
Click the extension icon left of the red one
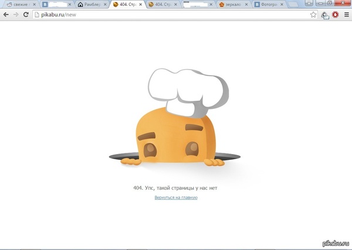coord(324,14)
